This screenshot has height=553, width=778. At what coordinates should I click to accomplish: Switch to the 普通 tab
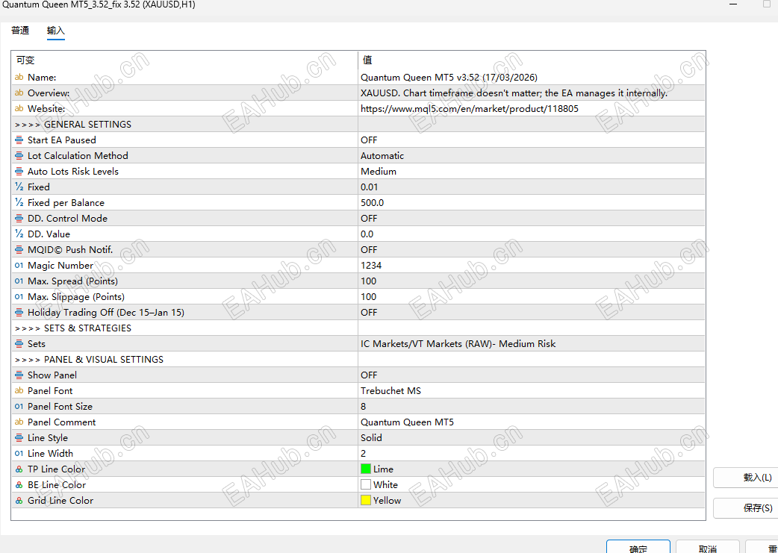click(x=20, y=31)
